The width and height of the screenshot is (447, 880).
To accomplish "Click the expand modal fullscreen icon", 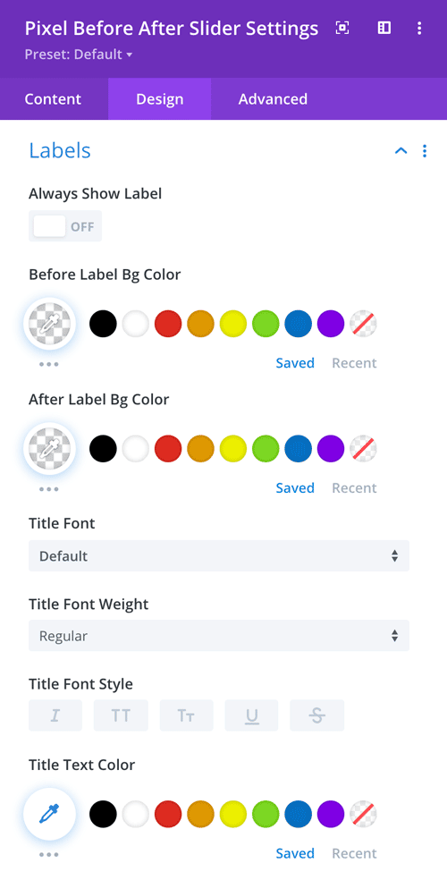I will click(342, 28).
